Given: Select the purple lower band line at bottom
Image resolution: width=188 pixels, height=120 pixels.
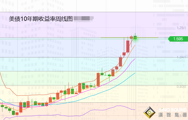Looking at the screenshot, I should [109, 109].
